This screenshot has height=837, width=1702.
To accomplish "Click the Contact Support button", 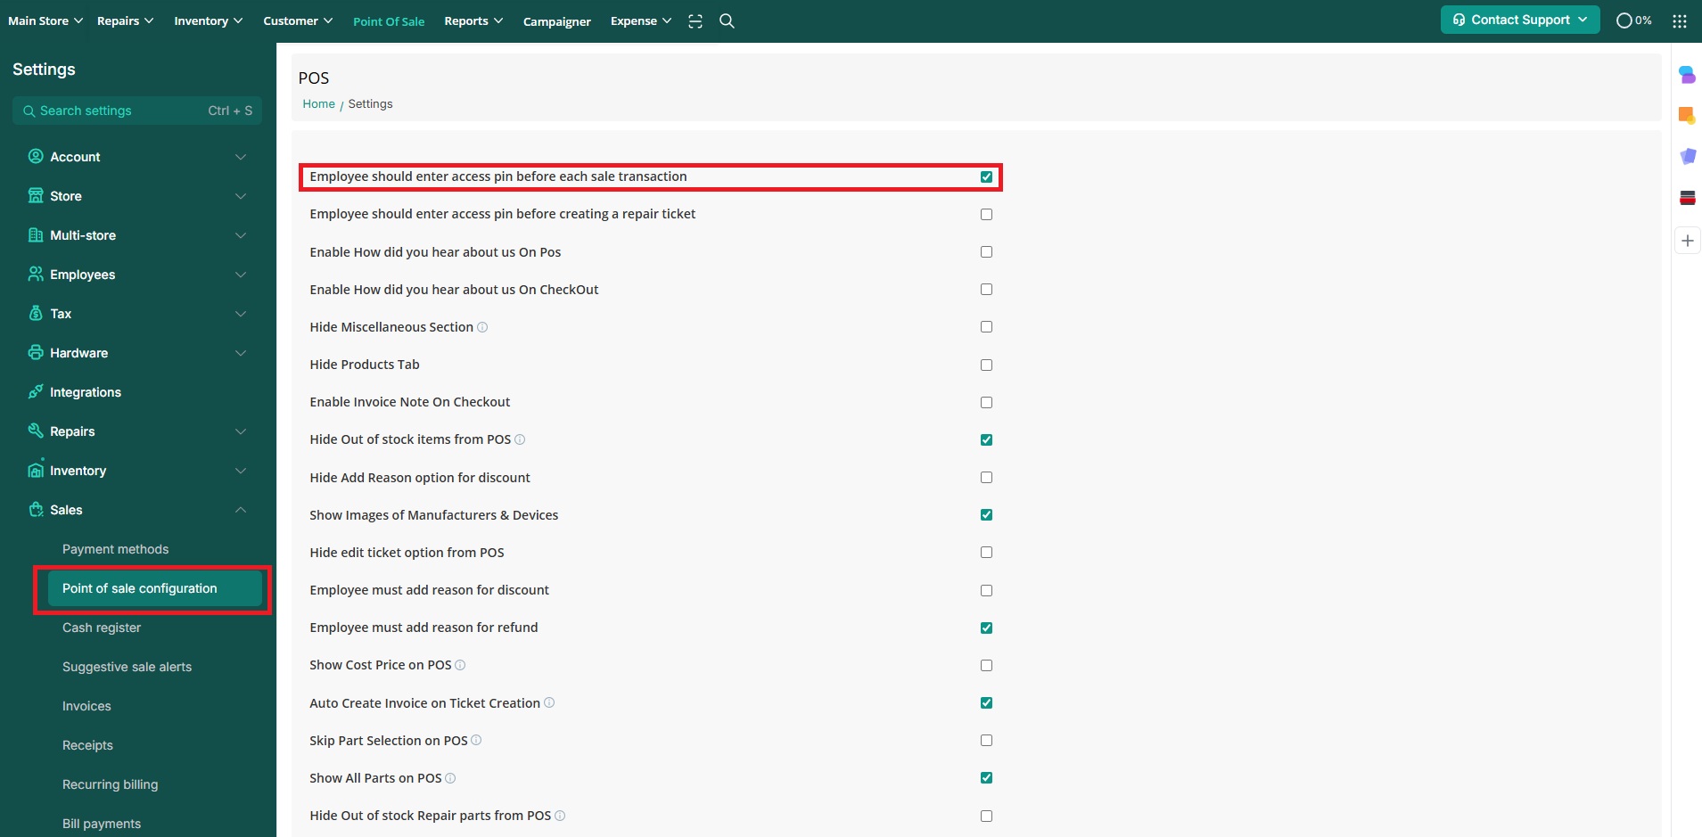I will click(x=1519, y=20).
